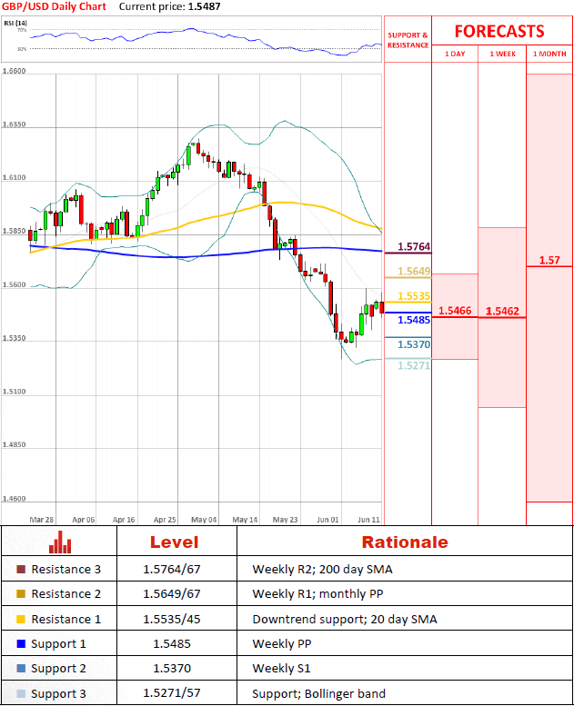The height and width of the screenshot is (706, 574).
Task: Click the 1.5271 support level label
Action: click(414, 365)
